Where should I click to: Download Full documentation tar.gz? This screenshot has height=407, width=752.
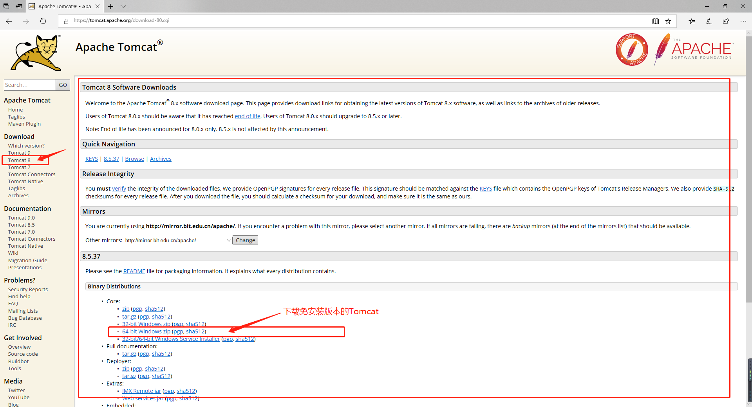[x=129, y=354]
